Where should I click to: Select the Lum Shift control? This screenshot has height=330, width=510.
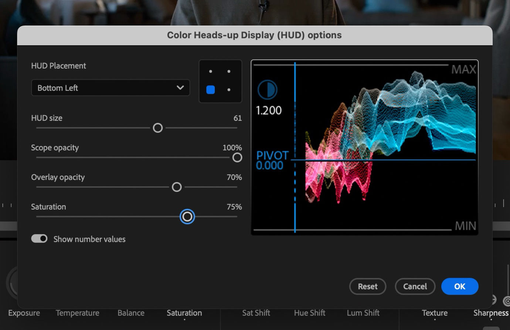tap(363, 313)
